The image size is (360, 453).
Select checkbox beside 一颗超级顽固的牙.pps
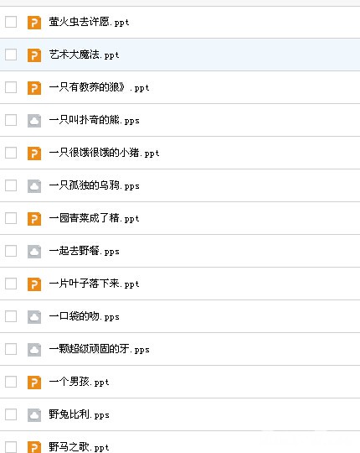[x=11, y=349]
